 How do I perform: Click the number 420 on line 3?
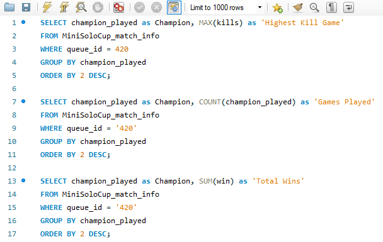pos(122,49)
